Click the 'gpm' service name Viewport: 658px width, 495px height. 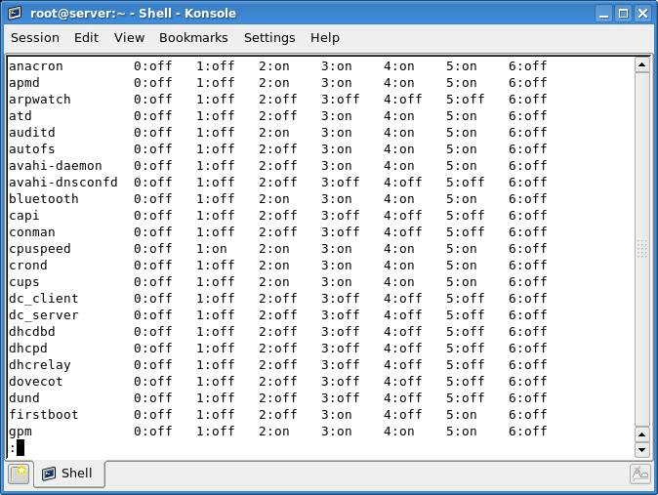21,432
